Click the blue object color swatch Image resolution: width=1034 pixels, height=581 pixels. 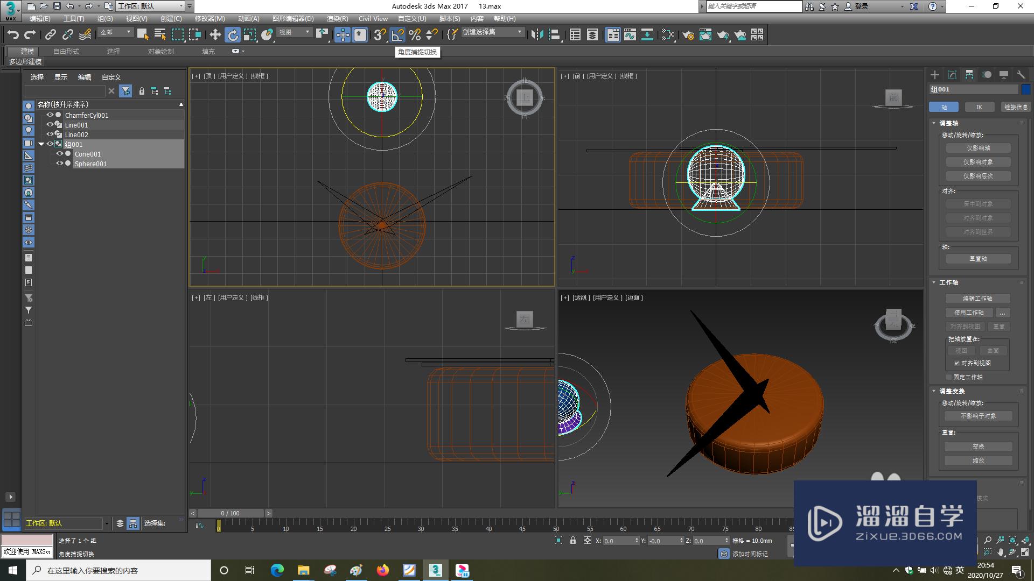[x=1026, y=89]
